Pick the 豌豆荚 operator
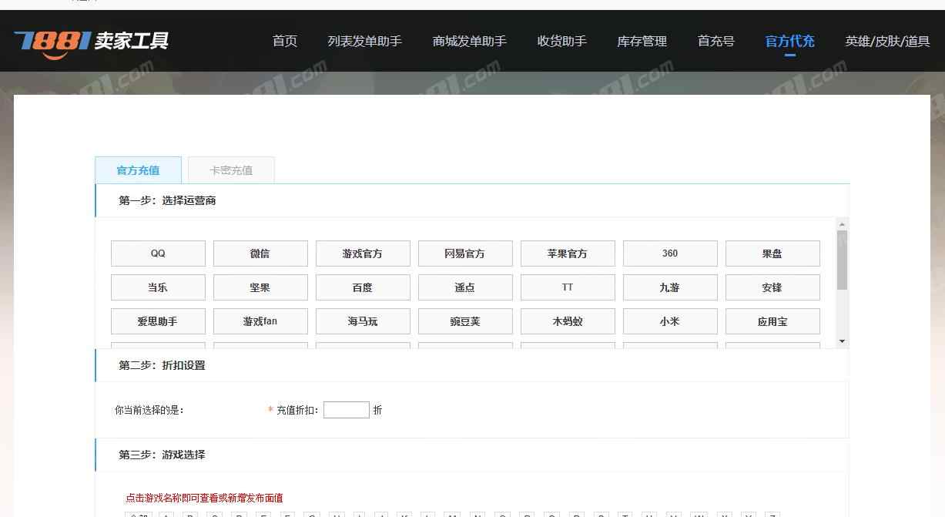Viewport: 945px width, 517px height. (x=465, y=321)
